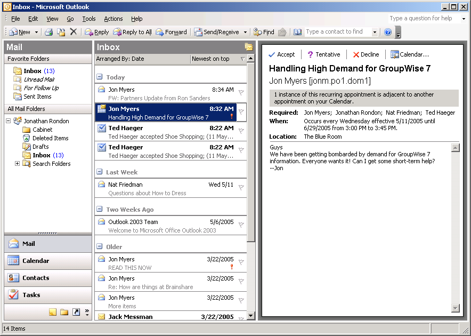Open the Shortcuts icon in navigation pane

click(x=76, y=312)
